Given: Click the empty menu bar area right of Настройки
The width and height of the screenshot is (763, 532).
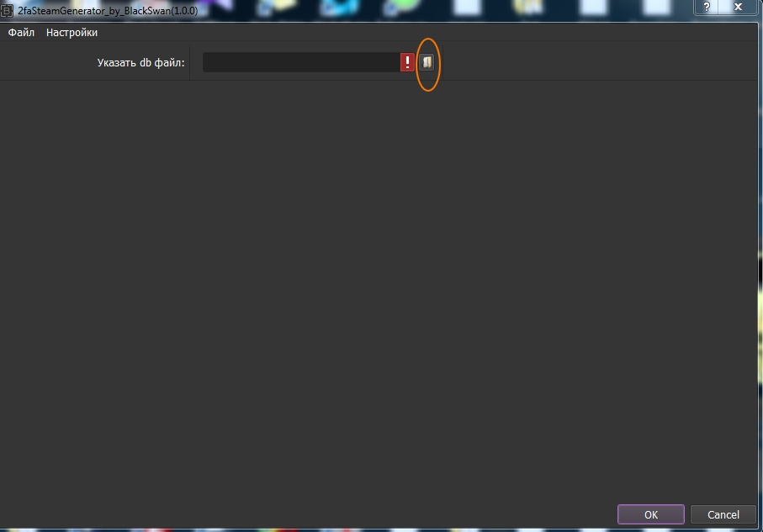Looking at the screenshot, I should 428,33.
